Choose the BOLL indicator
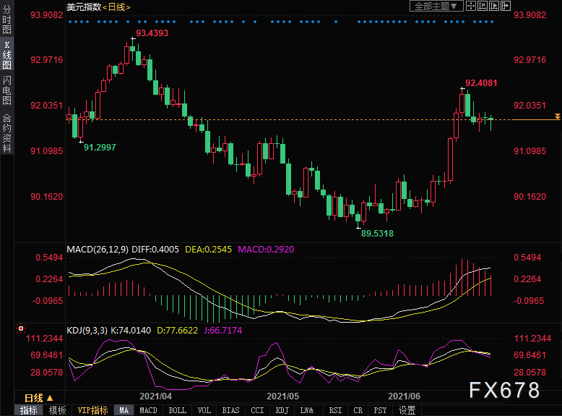 [x=178, y=410]
